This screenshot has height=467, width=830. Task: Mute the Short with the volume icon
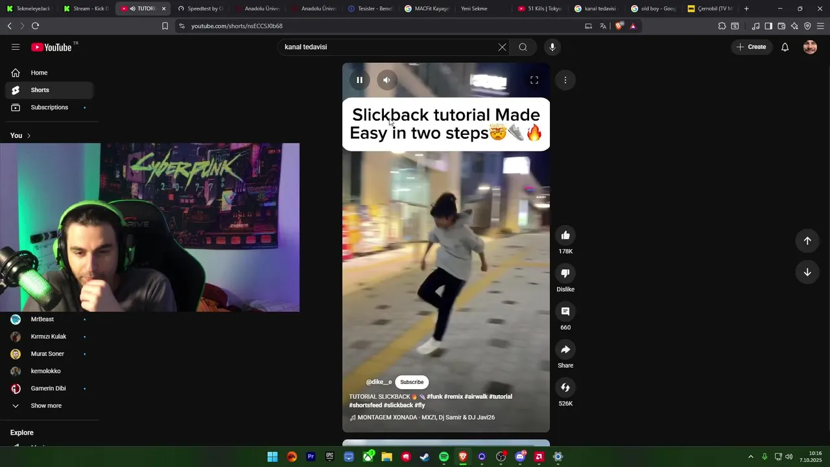click(386, 80)
